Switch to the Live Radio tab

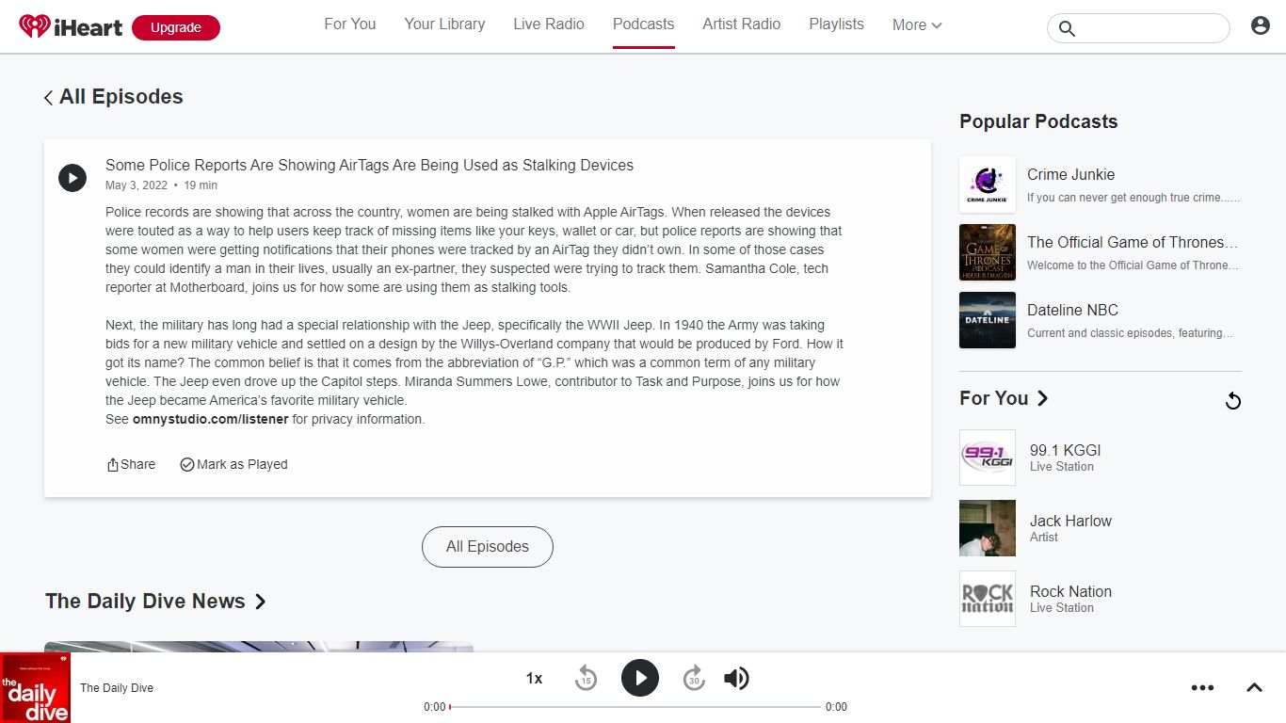(549, 24)
